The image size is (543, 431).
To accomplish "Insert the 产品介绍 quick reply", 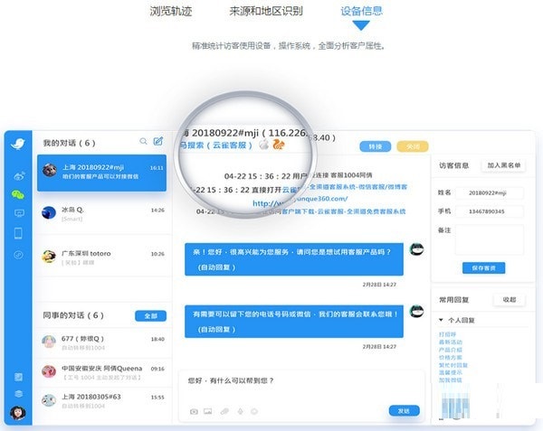I will pos(451,350).
